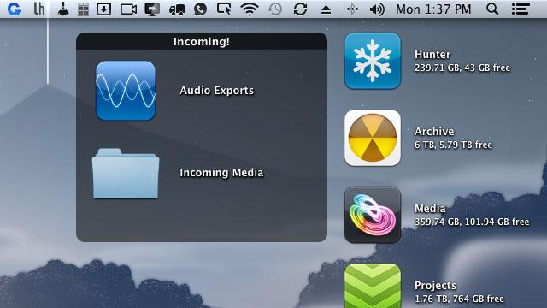This screenshot has width=547, height=308.
Task: Open the eject menu bar icon
Action: (x=326, y=9)
